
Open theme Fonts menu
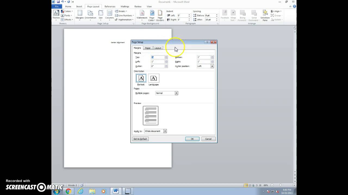click(x=66, y=15)
